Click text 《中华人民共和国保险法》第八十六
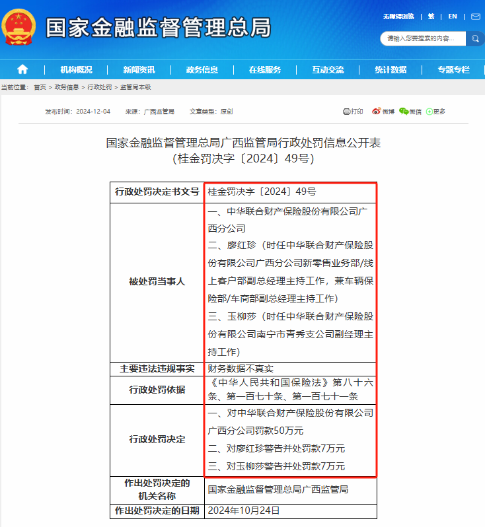 291,383
